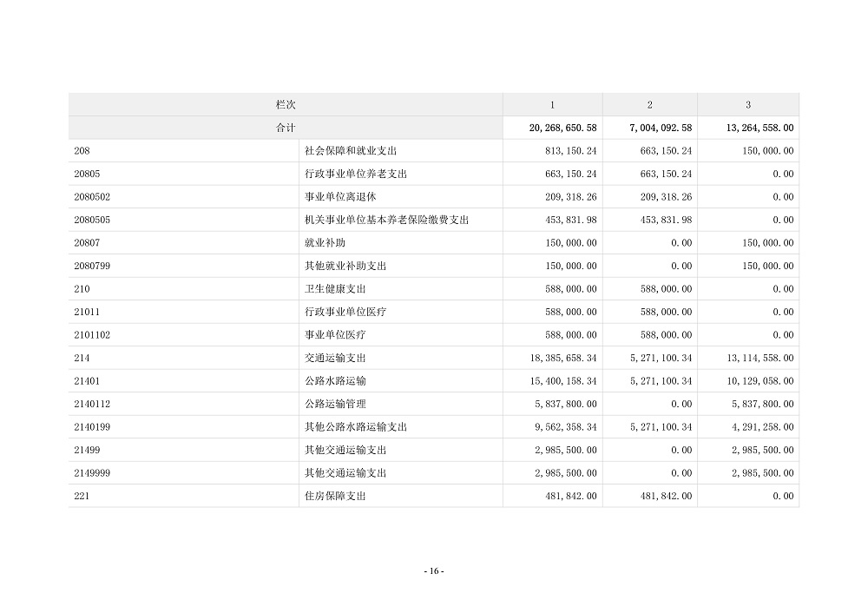Select column 1 value 5,837,800.00
Screen dimensions: 868x613
click(566, 404)
